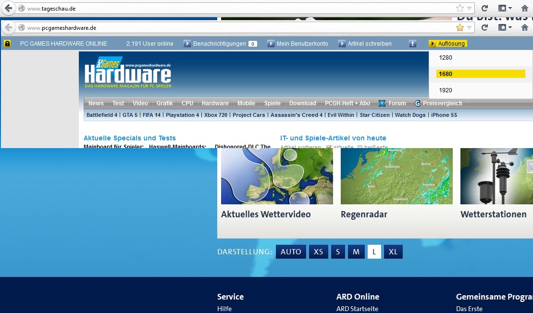This screenshot has height=313, width=533.
Task: Click the PC Games Hardware logo
Action: pos(128,72)
